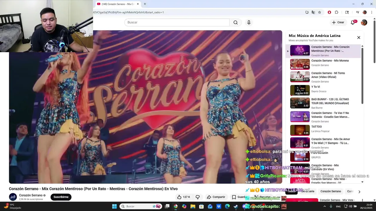Open Microsoft Edge from taskbar
Screen dimensions: 376x211
227,206
